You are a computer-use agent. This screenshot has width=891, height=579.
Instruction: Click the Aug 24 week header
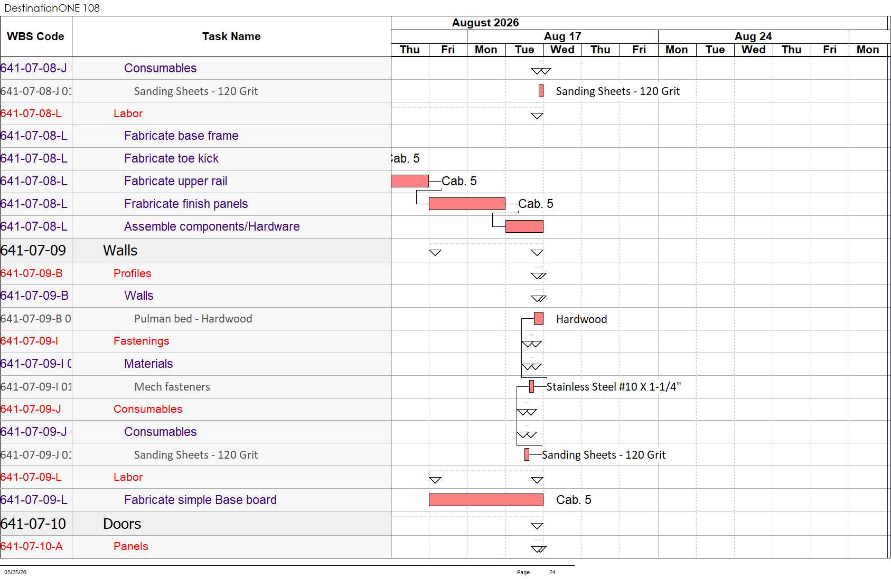[x=753, y=36]
